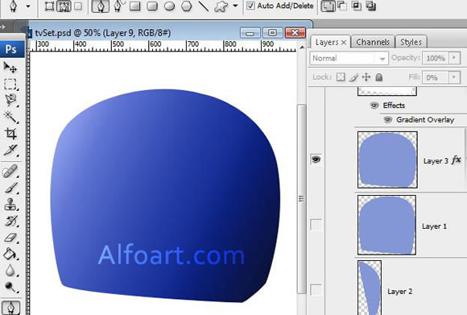The image size is (467, 315).
Task: Select Layer 3 thumbnail
Action: click(x=387, y=160)
